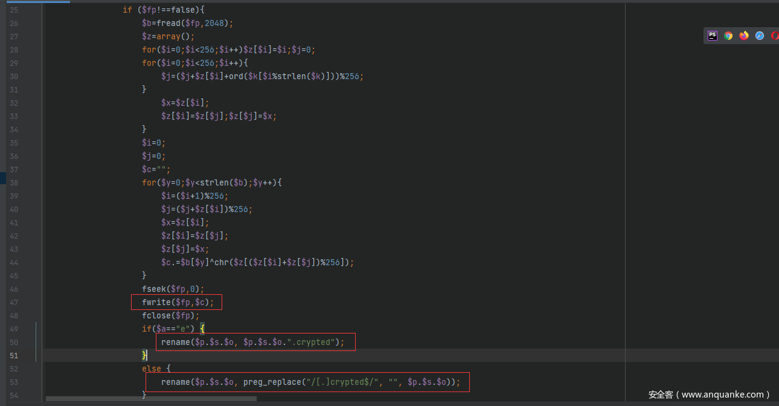This screenshot has width=779, height=406.
Task: Open preview in built-in PhpStorm browser icon
Action: pos(713,36)
